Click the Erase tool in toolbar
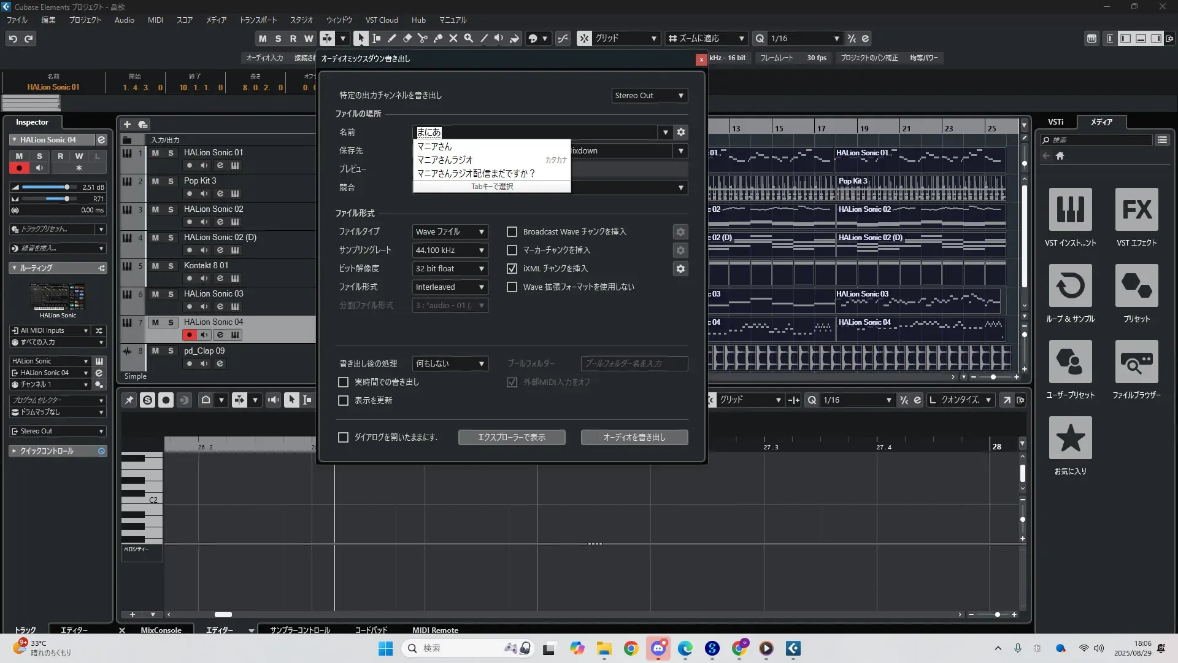This screenshot has height=663, width=1178. (407, 38)
